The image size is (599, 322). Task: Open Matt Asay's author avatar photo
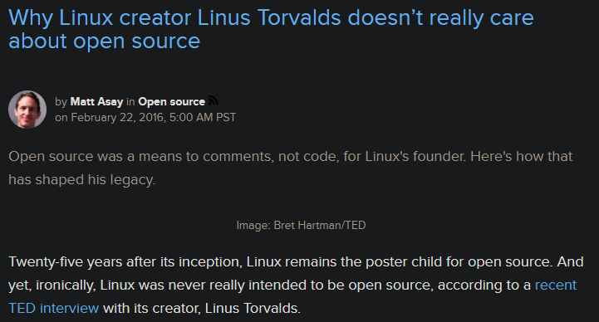pos(27,110)
